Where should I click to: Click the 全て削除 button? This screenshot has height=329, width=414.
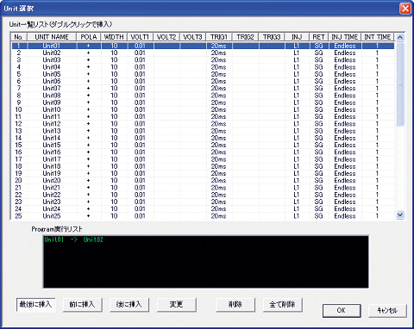(x=282, y=304)
